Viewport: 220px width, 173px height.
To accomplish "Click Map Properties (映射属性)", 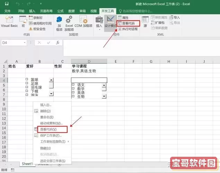I will pyautogui.click(x=159, y=17).
